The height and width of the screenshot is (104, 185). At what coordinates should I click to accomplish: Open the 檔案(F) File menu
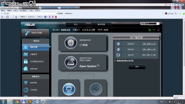pos(3,11)
